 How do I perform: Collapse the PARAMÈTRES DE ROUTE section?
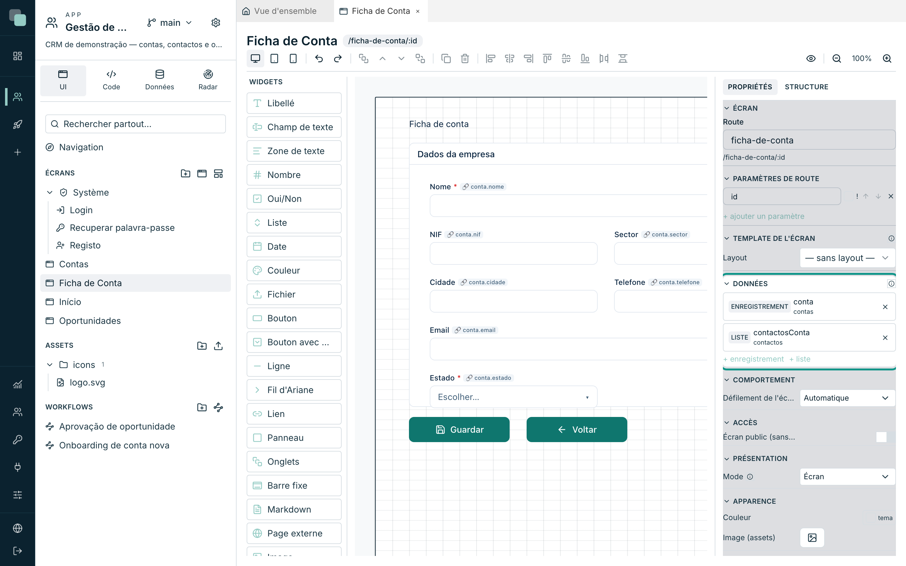pos(727,179)
